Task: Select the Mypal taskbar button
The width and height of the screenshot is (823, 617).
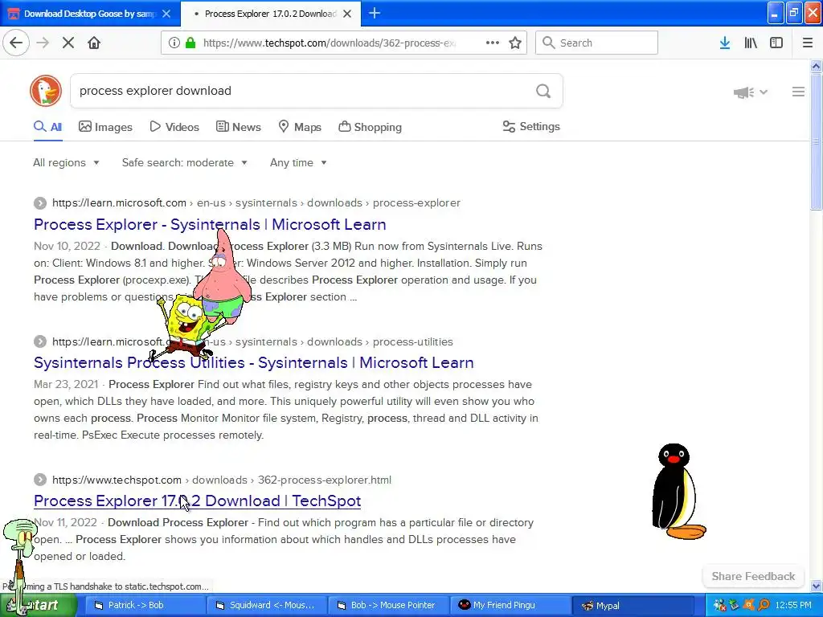Action: pyautogui.click(x=633, y=605)
